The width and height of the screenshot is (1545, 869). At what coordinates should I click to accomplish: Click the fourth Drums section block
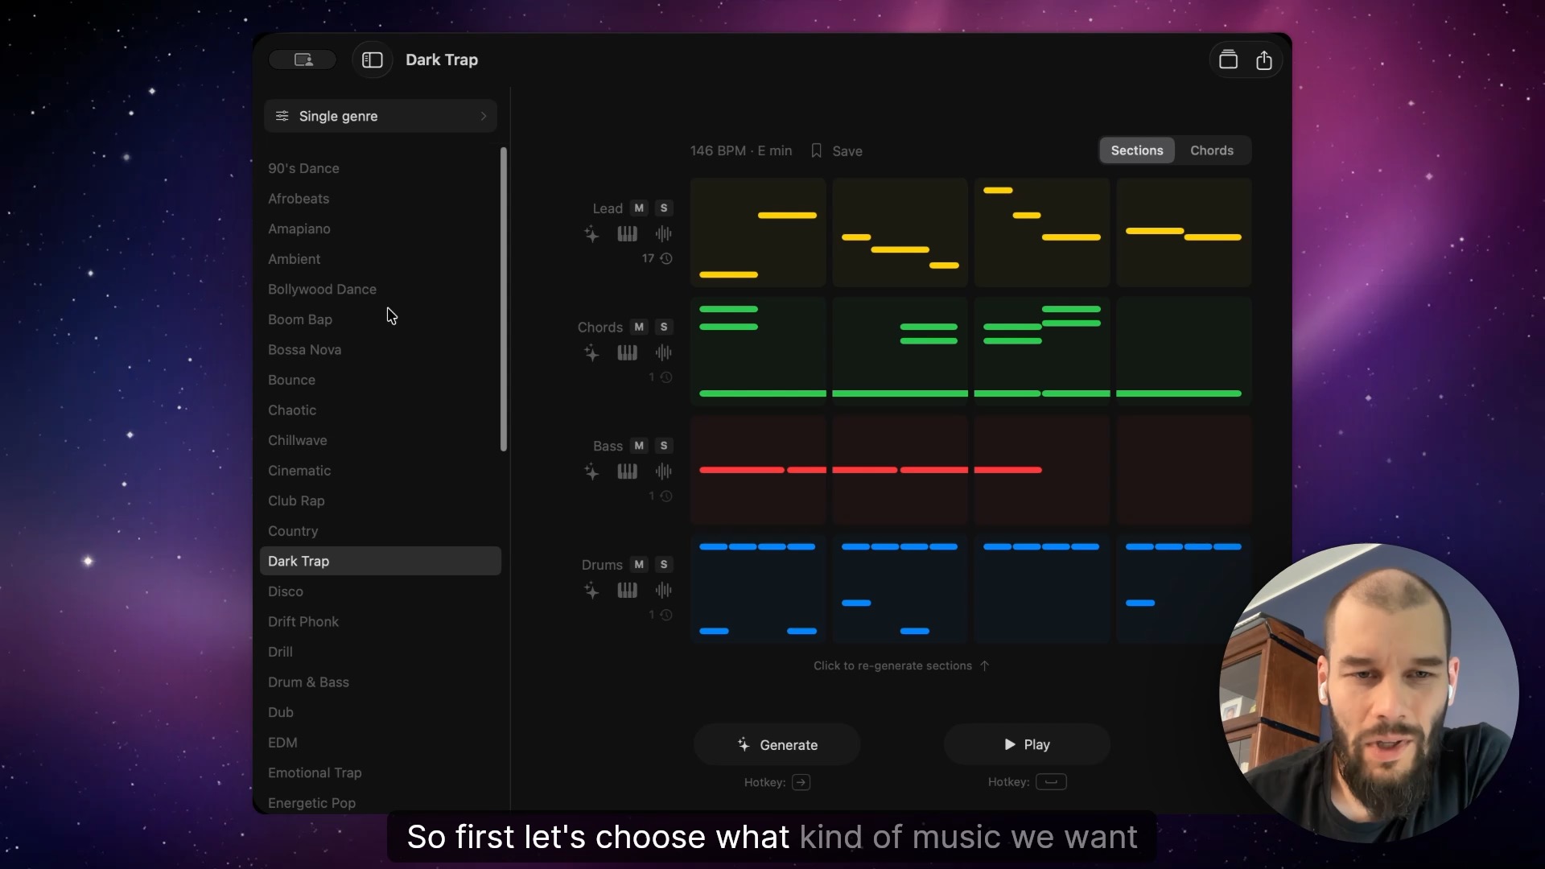[1184, 590]
